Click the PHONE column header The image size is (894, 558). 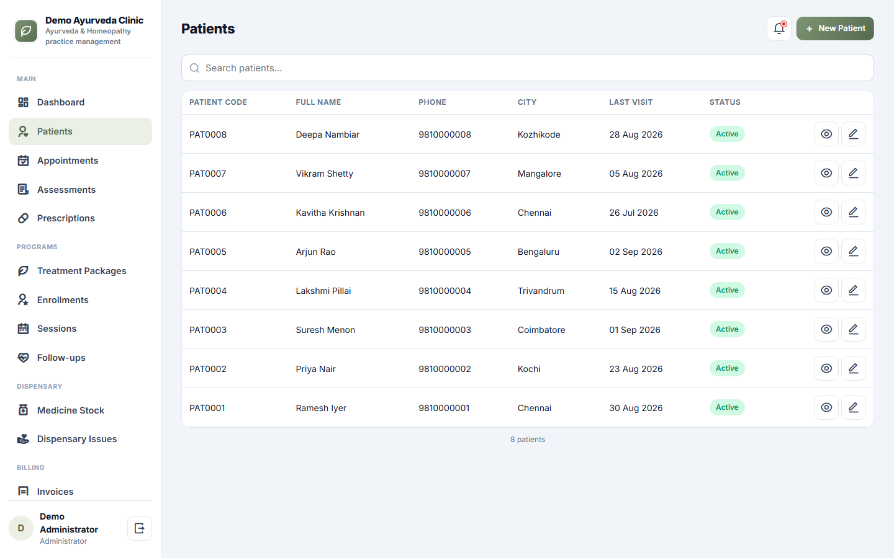[432, 102]
